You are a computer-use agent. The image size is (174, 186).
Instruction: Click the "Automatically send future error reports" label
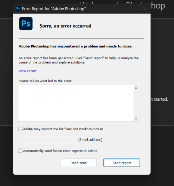point(60,151)
